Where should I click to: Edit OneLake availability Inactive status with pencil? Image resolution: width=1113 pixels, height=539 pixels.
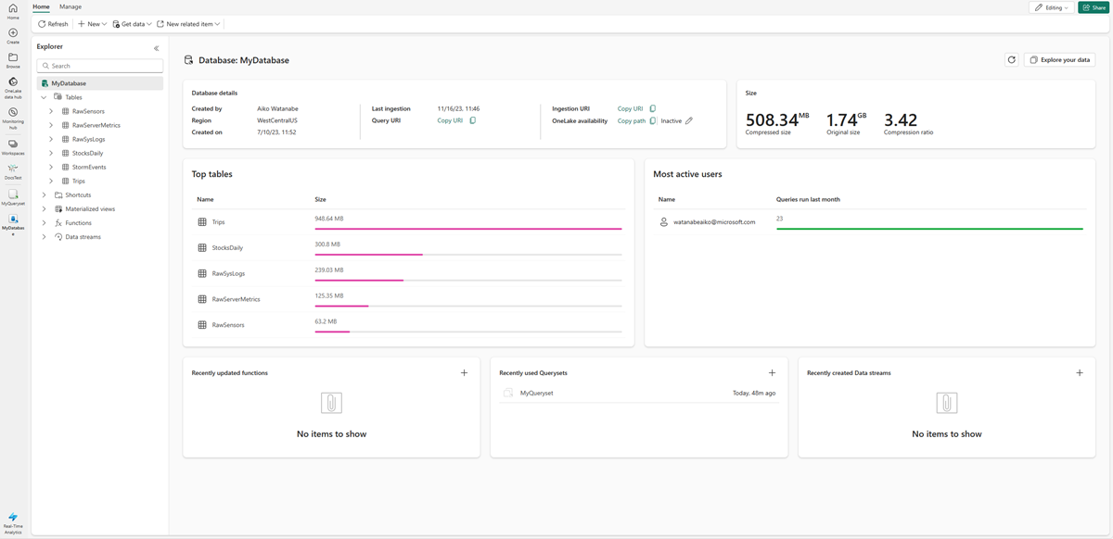[690, 120]
